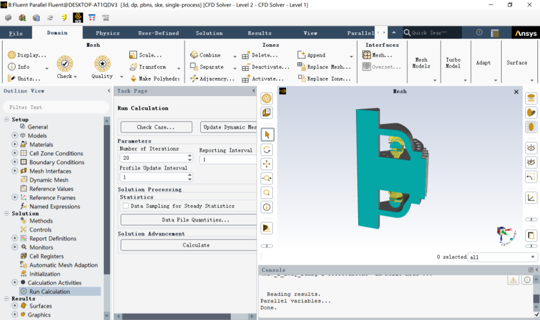Click the Check Case button
This screenshot has height=320, width=540.
tap(156, 127)
